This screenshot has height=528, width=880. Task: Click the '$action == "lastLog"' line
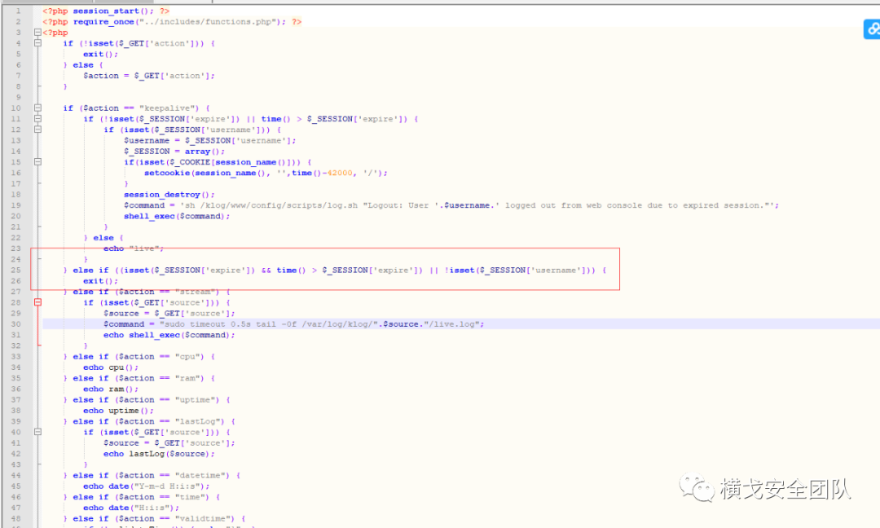(x=149, y=421)
